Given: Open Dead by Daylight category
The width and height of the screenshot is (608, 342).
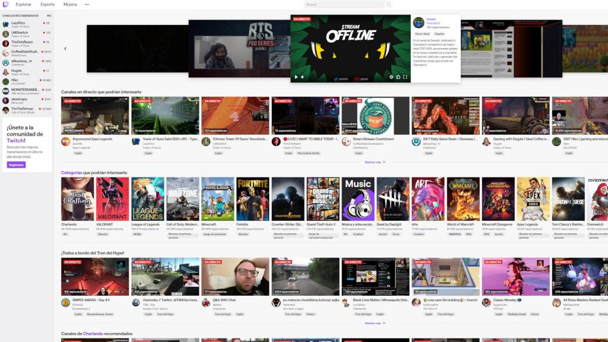Looking at the screenshot, I should (x=393, y=199).
